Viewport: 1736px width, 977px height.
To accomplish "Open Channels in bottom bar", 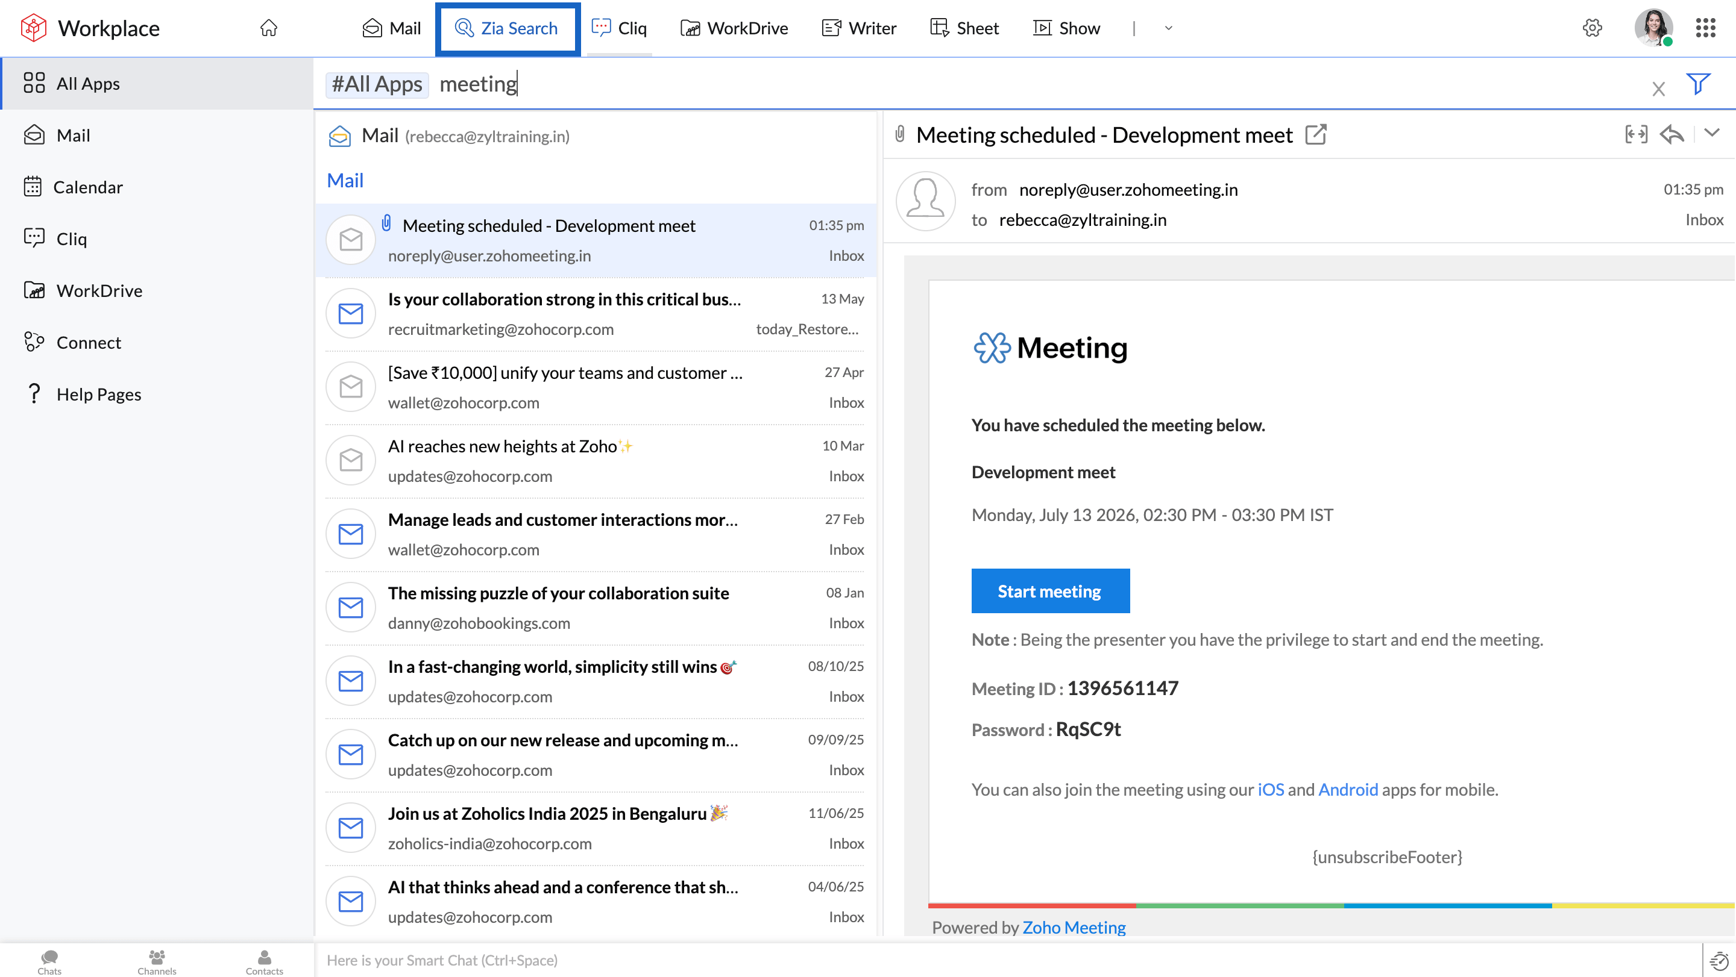I will click(x=157, y=961).
